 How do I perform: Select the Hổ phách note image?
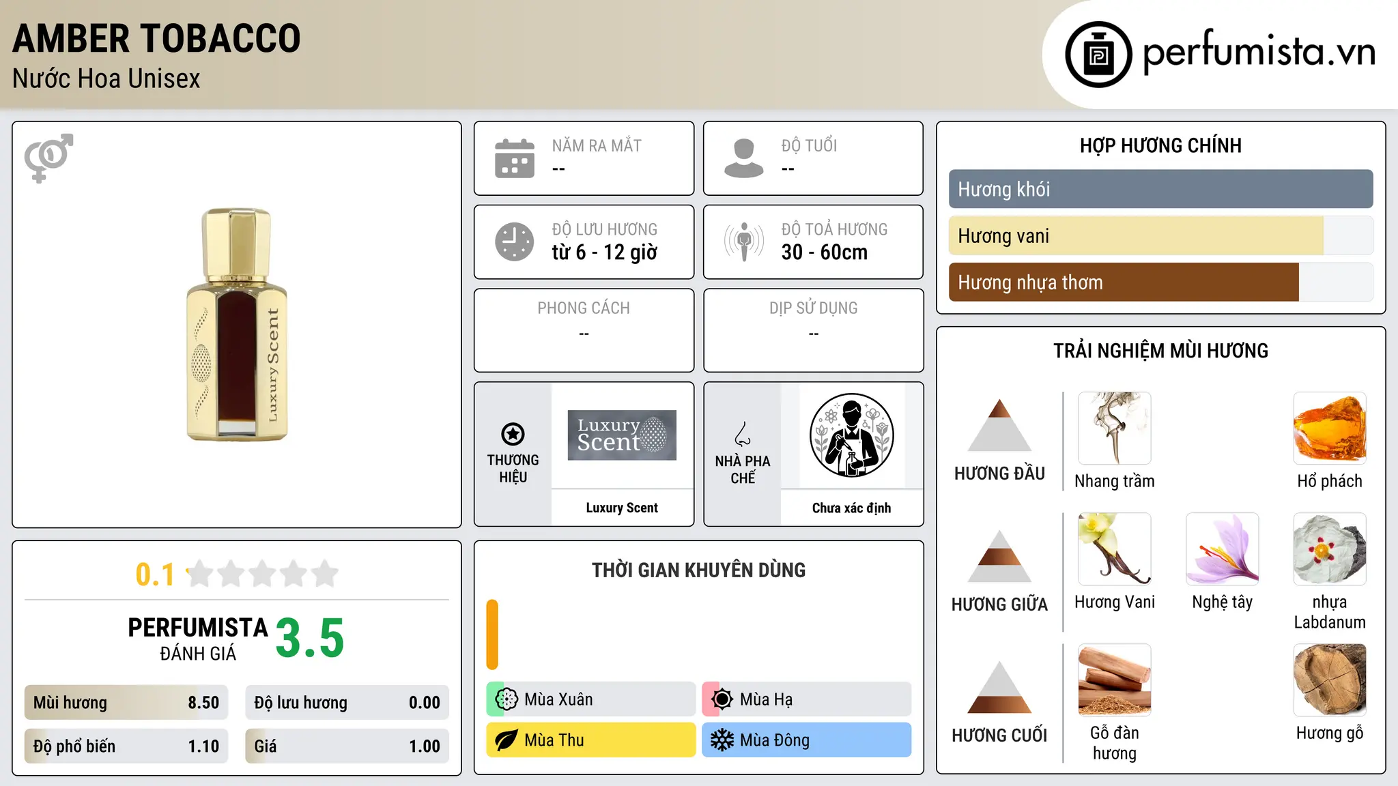(1330, 428)
